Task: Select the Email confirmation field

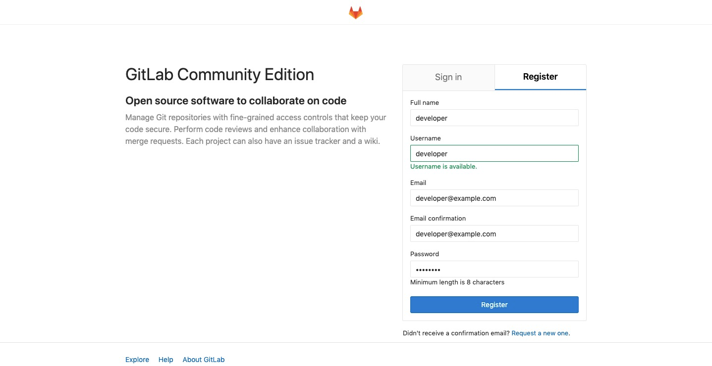Action: pos(494,234)
